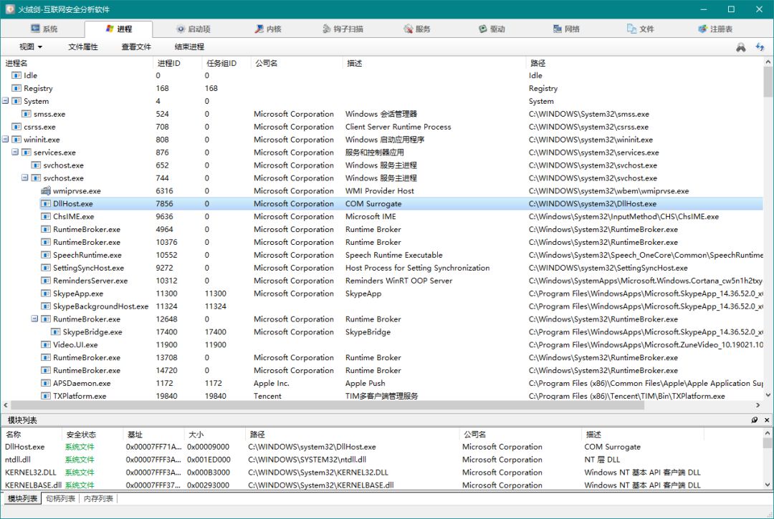
Task: Click the binoculars search icon
Action: [741, 47]
